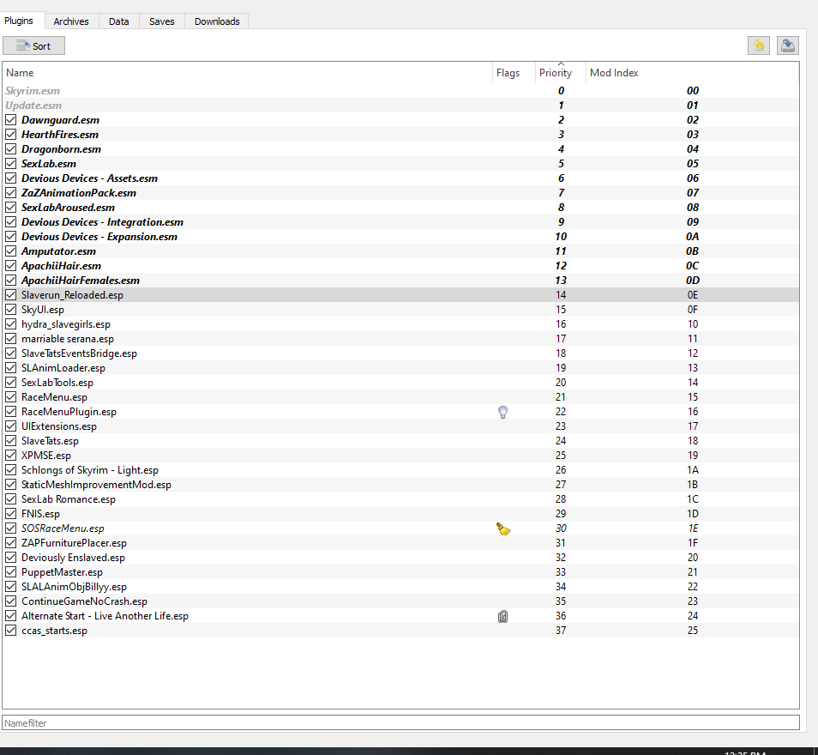Switch to the Plugins tab

point(20,21)
